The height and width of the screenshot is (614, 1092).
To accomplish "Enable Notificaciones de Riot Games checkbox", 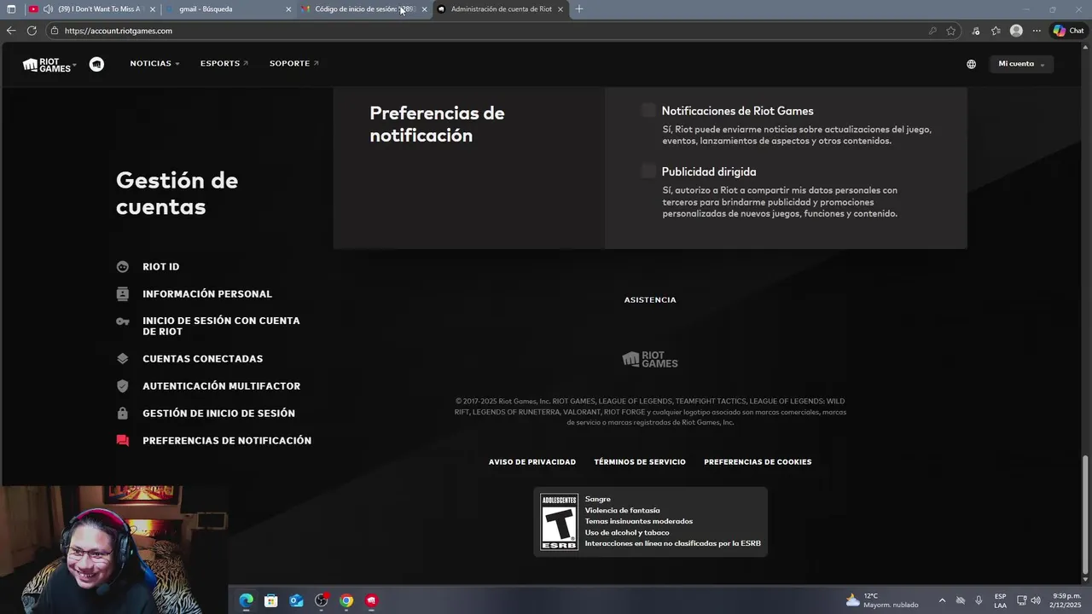I will pos(648,110).
